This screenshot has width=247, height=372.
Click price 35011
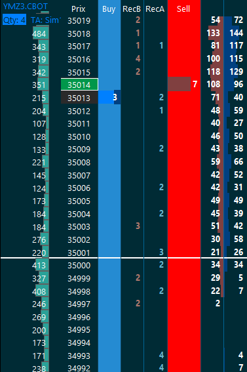(x=79, y=123)
